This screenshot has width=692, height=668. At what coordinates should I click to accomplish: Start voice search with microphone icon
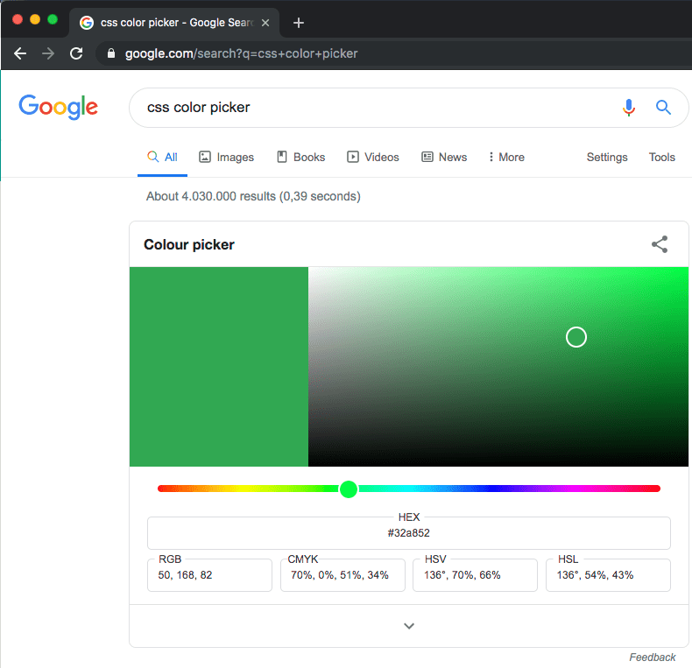point(628,108)
